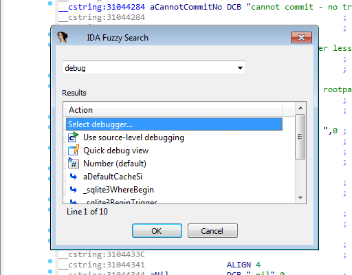Click the jump arrow beside _sqlite3WhereBegin
This screenshot has width=352, height=275.
tap(74, 190)
